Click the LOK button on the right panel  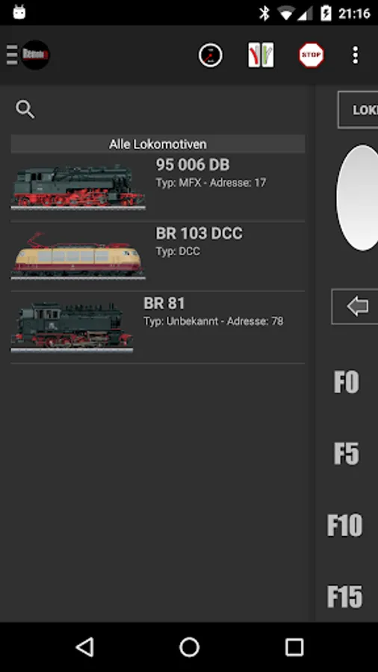click(359, 110)
